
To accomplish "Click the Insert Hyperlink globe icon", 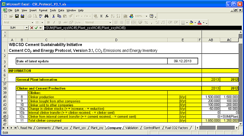I will click(x=96, y=16).
